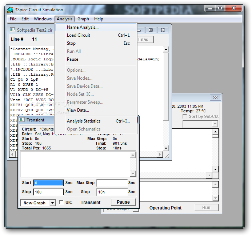Click the Final value '901.3ns'
Viewport: 252px width, 236px height.
coord(120,143)
